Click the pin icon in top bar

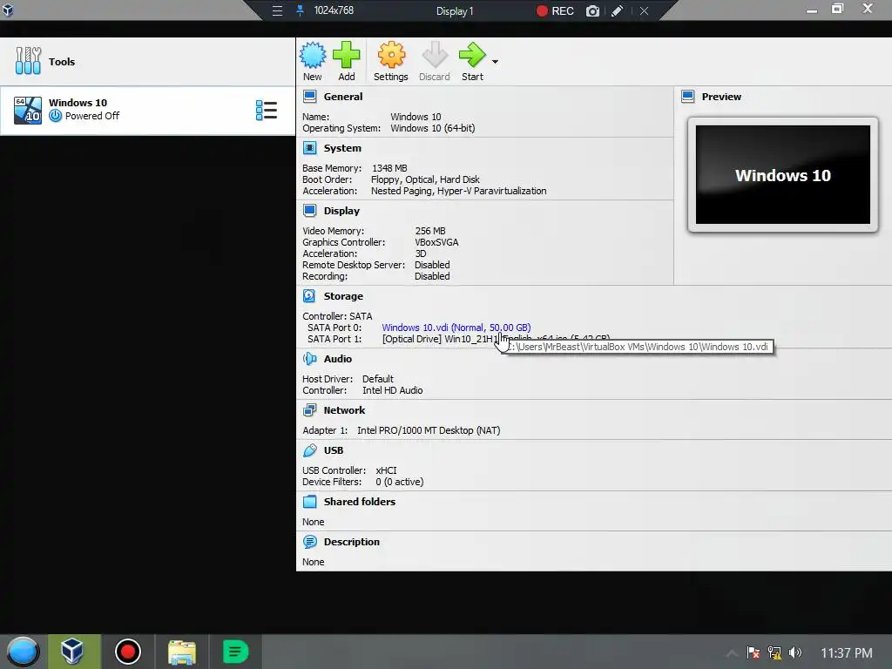point(300,10)
